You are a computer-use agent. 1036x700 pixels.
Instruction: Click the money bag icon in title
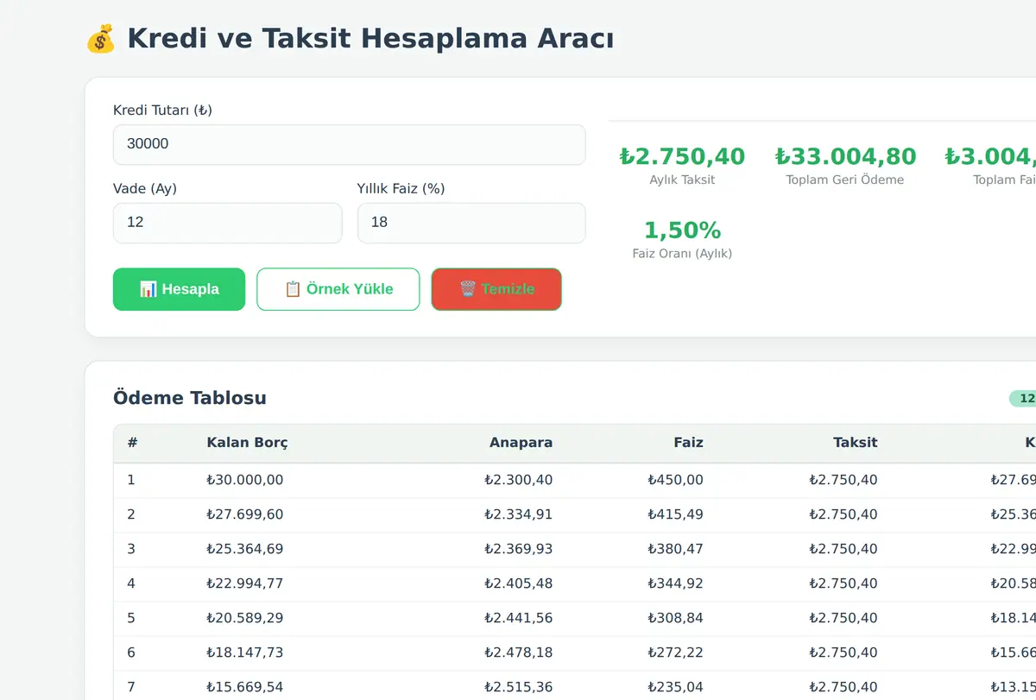coord(100,39)
